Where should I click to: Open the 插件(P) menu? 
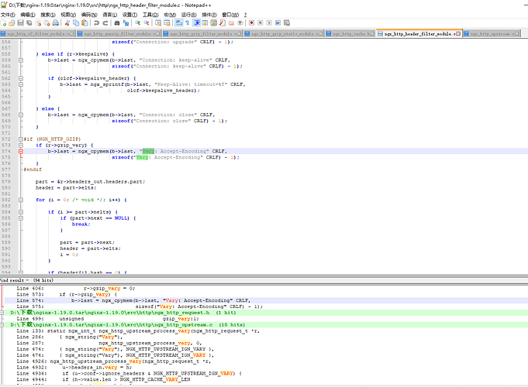(209, 15)
